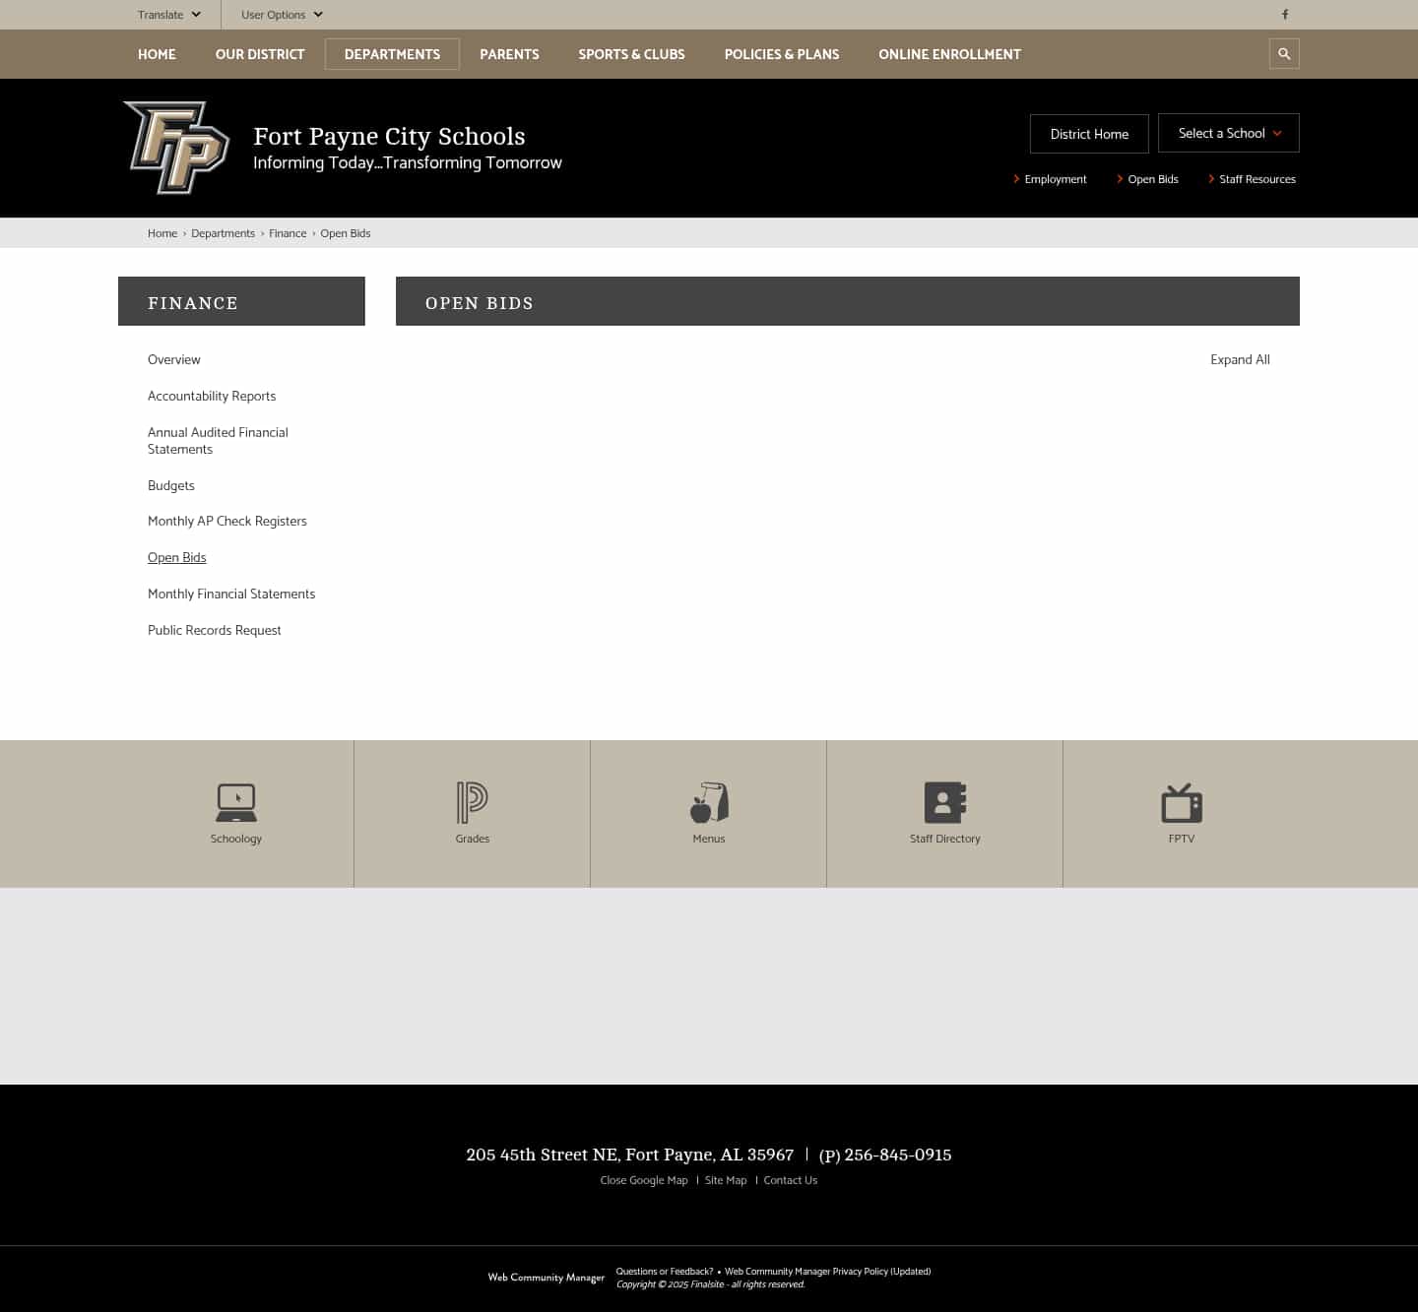This screenshot has height=1312, width=1418.
Task: Open the Menus lunch bag icon
Action: (x=709, y=803)
